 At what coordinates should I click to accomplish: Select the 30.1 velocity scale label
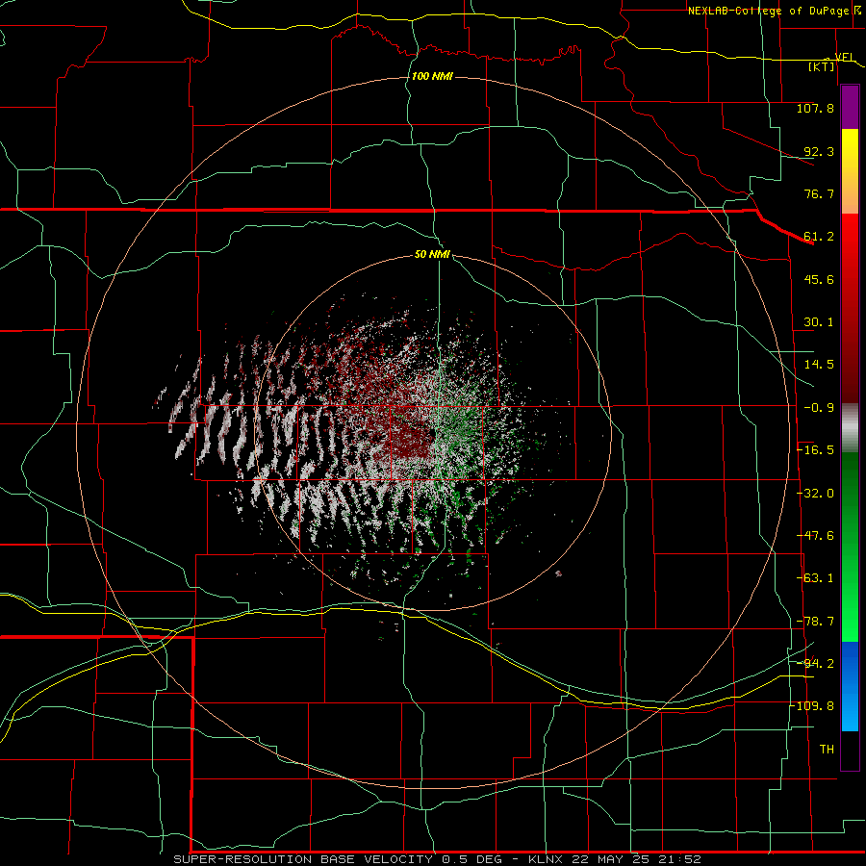[x=819, y=322]
